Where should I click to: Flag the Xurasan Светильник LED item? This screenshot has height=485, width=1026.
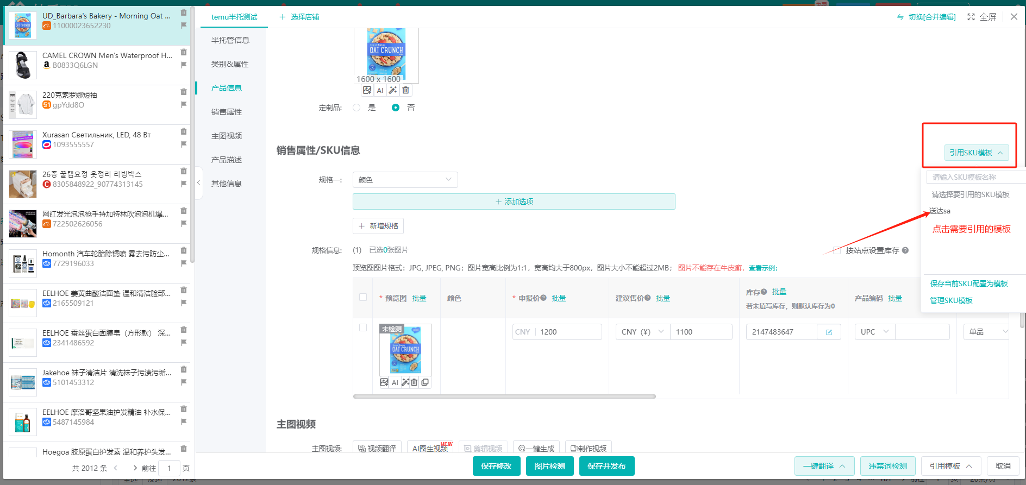pyautogui.click(x=184, y=144)
